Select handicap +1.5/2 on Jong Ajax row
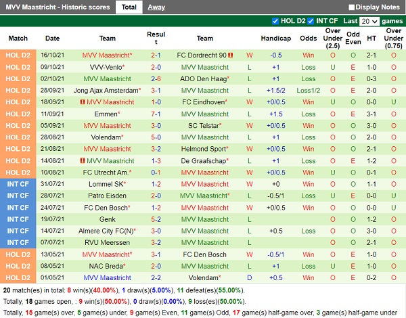Viewport: 406px width, 318px height. click(276, 91)
